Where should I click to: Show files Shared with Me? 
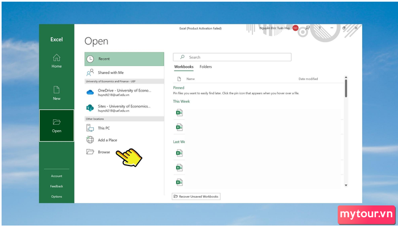[x=124, y=73]
